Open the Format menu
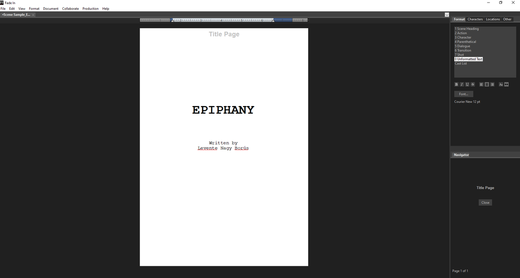The width and height of the screenshot is (520, 278). tap(34, 9)
